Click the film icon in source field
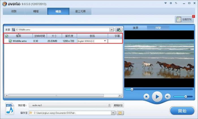The height and width of the screenshot is (119, 198). pyautogui.click(x=14, y=30)
